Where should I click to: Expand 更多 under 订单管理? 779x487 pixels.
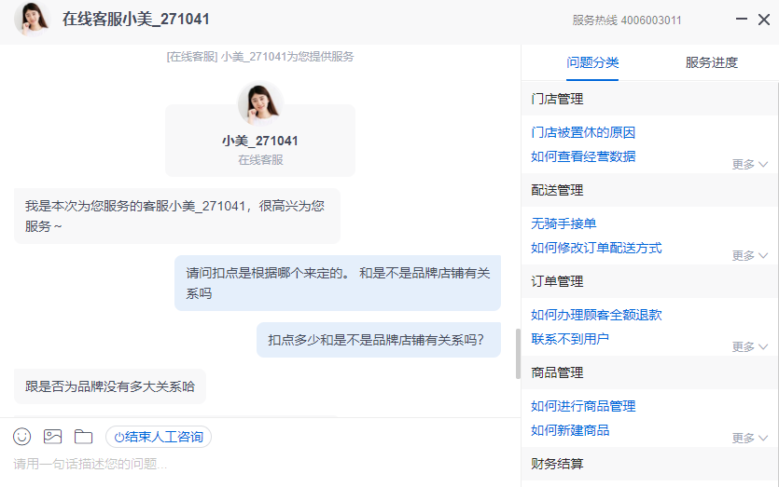point(749,346)
